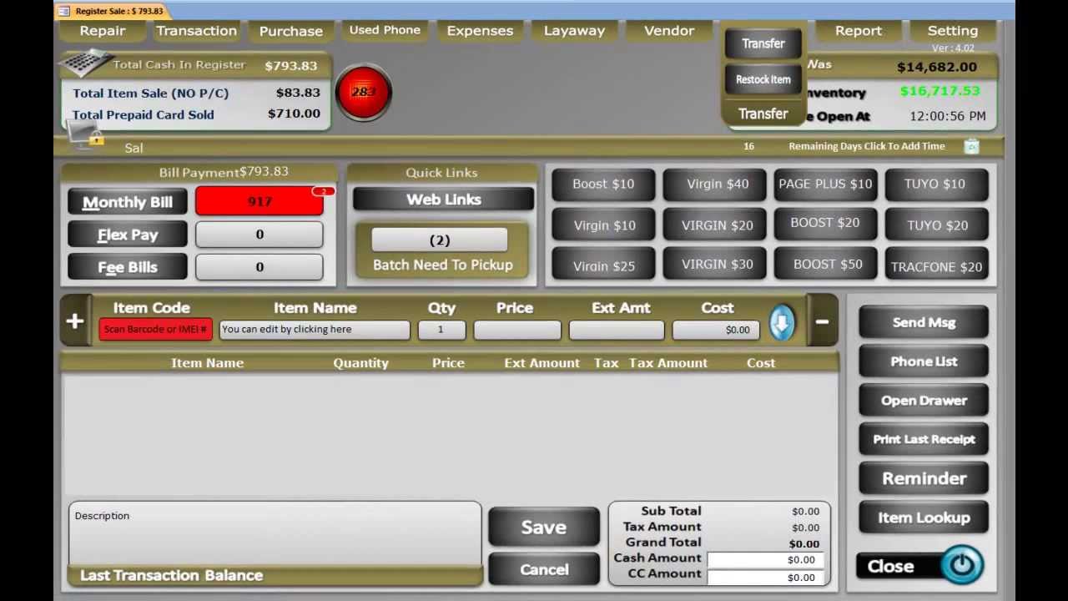The width and height of the screenshot is (1068, 601).
Task: Open the Transaction tab
Action: (x=196, y=31)
